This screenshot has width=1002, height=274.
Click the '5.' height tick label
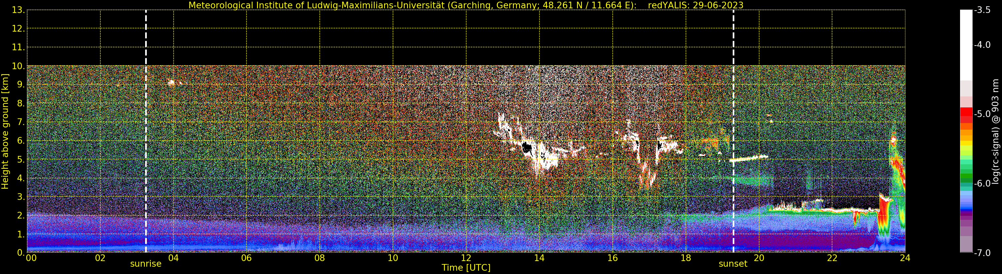(x=21, y=159)
